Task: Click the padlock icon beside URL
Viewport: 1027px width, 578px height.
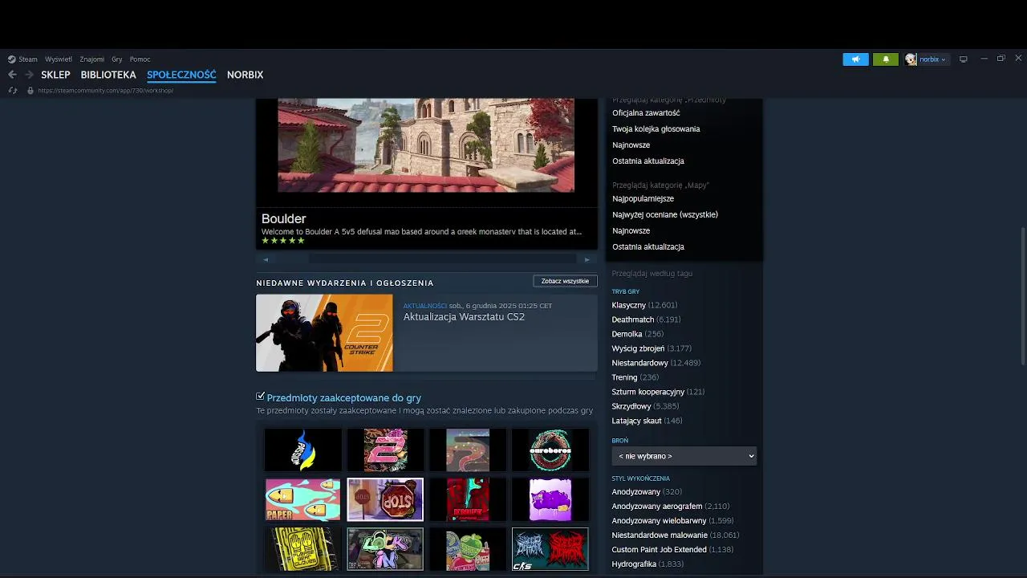Action: 30,91
